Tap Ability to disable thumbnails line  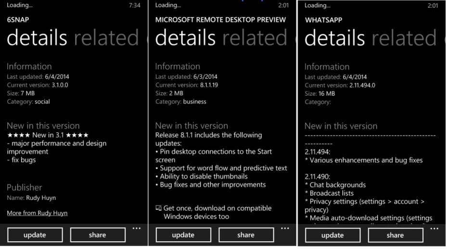pos(202,176)
